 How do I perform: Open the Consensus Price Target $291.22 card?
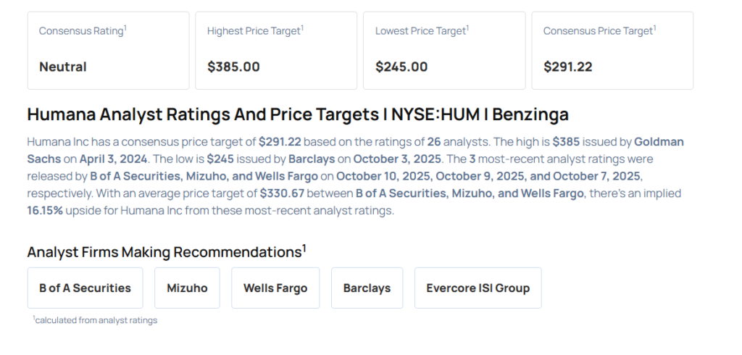pos(612,50)
